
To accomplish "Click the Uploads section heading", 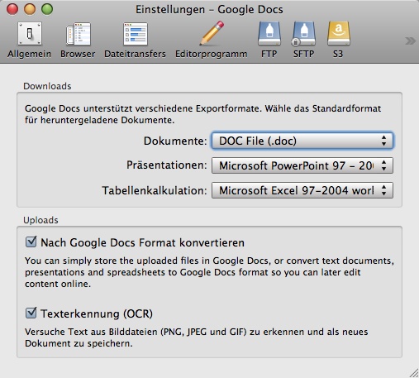I will 40,220.
